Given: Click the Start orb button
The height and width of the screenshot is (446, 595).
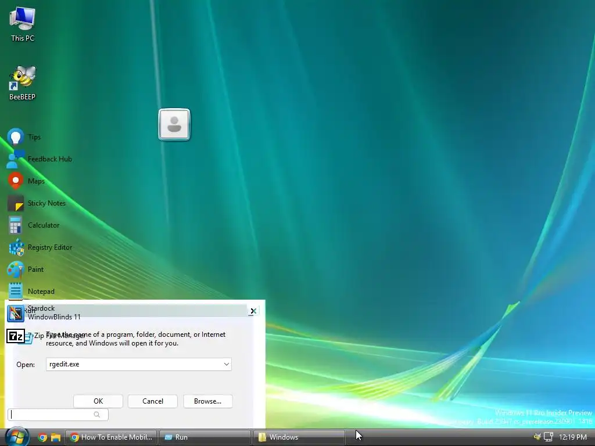Looking at the screenshot, I should click(17, 437).
